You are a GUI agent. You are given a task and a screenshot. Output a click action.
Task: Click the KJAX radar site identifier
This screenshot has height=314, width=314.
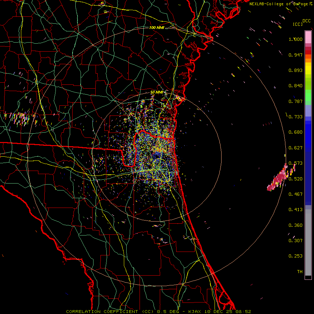click(x=196, y=312)
